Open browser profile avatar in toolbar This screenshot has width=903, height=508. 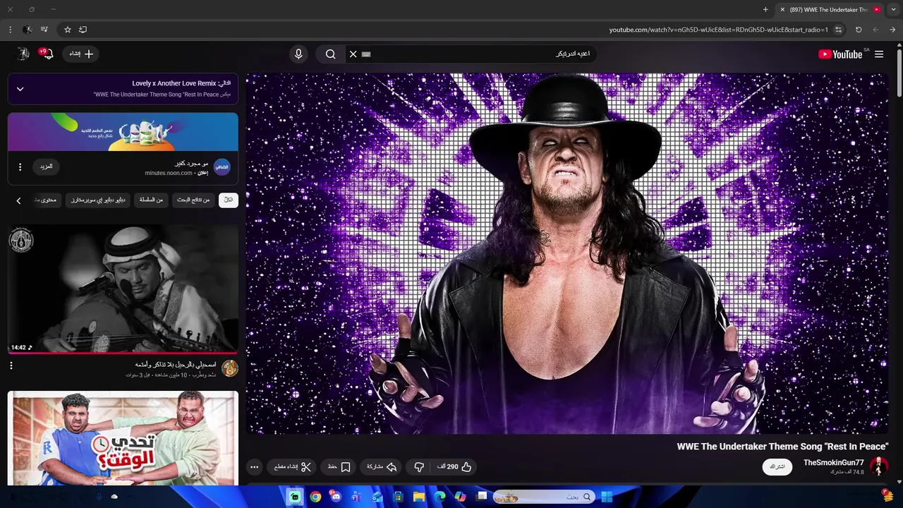27,30
